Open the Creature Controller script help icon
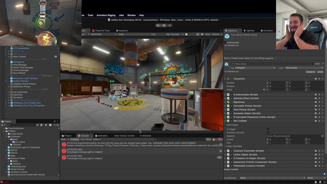This screenshot has height=184, width=327. 316,151
